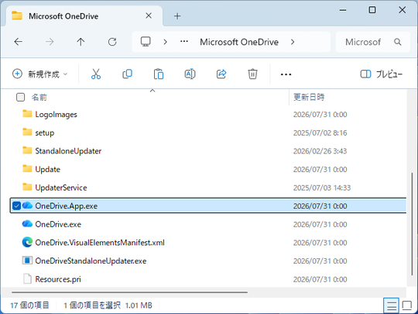Tick the select-all checkbox beside 名前
418x314 pixels.
(21, 97)
